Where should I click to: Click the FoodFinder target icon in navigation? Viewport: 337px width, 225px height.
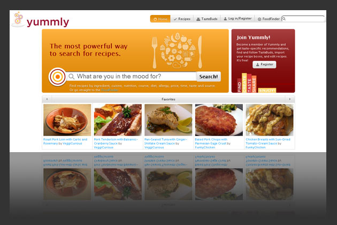[x=259, y=19]
